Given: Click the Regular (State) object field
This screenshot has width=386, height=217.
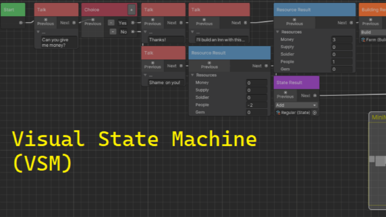Looking at the screenshot, I should tap(296, 113).
